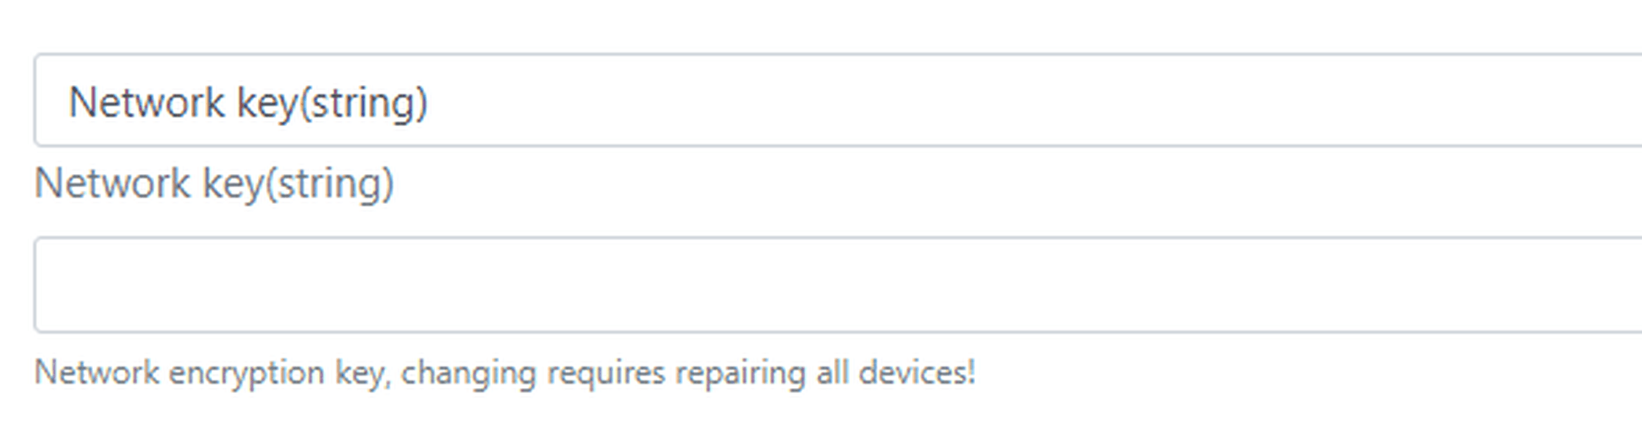1642x428 pixels.
Task: Click the placeholder text inside the top field
Action: coord(248,102)
